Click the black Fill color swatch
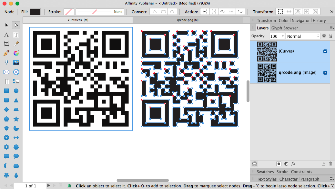 pyautogui.click(x=35, y=11)
